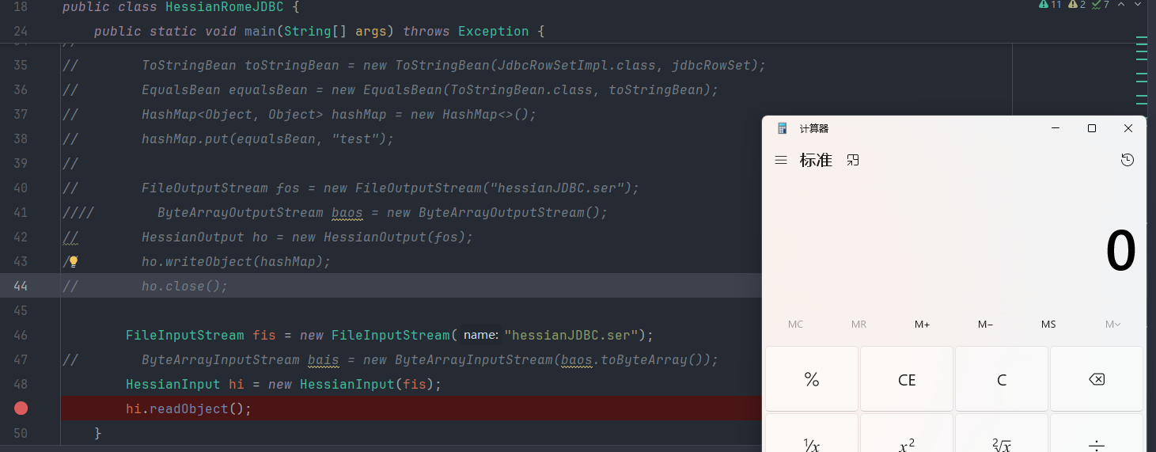Click line number 50 in the gutter
Screen dimensions: 1156x452
tap(21, 433)
